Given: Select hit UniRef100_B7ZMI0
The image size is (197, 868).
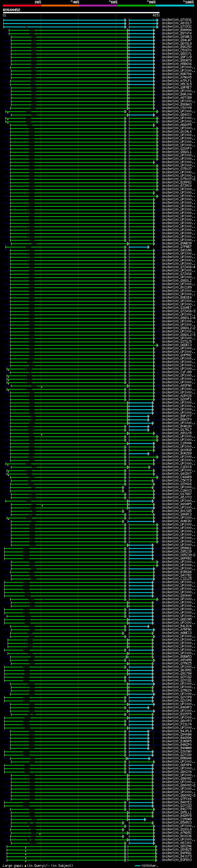Looking at the screenshot, I should [x=177, y=186].
